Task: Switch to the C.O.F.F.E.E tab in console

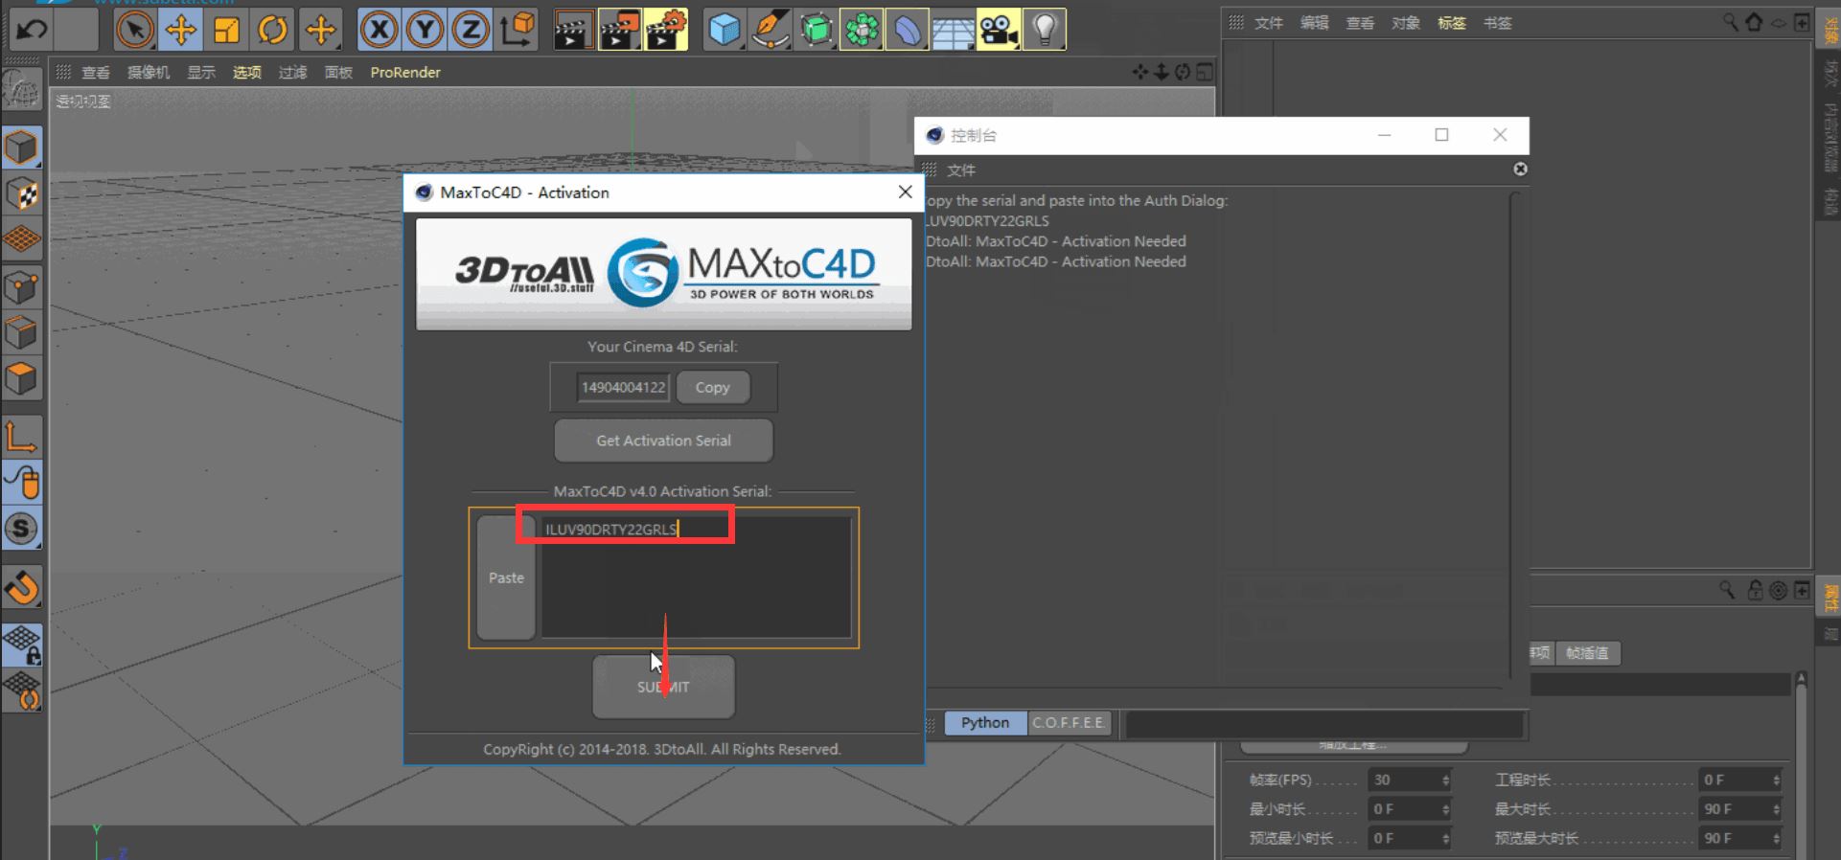Action: (1069, 723)
